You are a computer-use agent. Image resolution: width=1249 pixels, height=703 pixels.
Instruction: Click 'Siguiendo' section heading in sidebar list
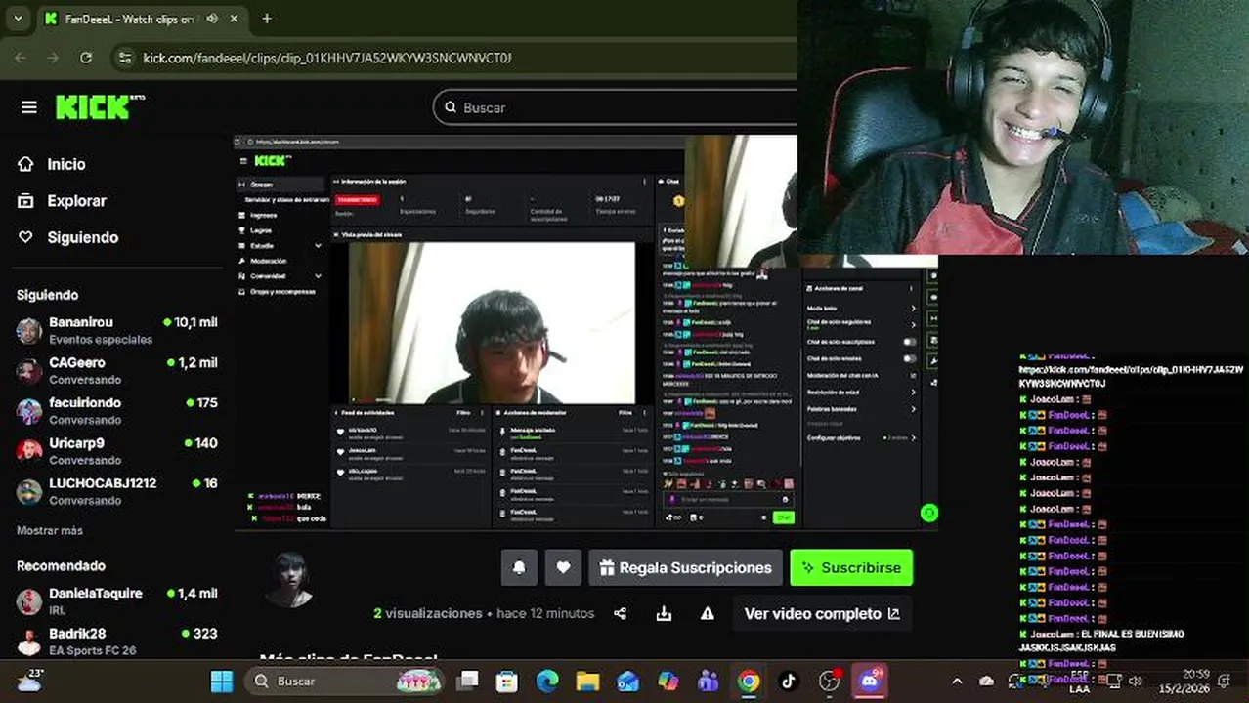[47, 295]
